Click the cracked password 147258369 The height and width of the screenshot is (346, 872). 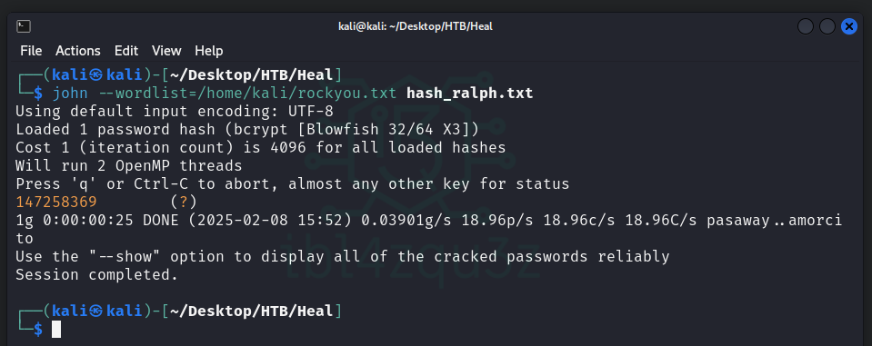click(56, 202)
